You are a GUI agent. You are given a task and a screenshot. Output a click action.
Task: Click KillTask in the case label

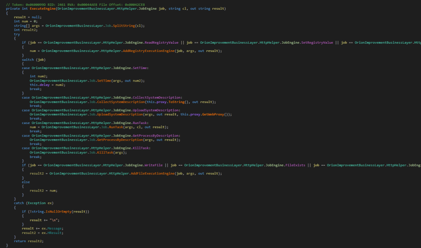pyautogui.click(x=141, y=148)
